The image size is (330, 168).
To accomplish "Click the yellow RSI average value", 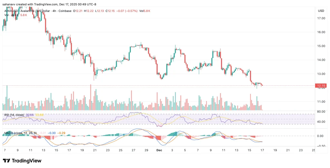I will (39, 115).
